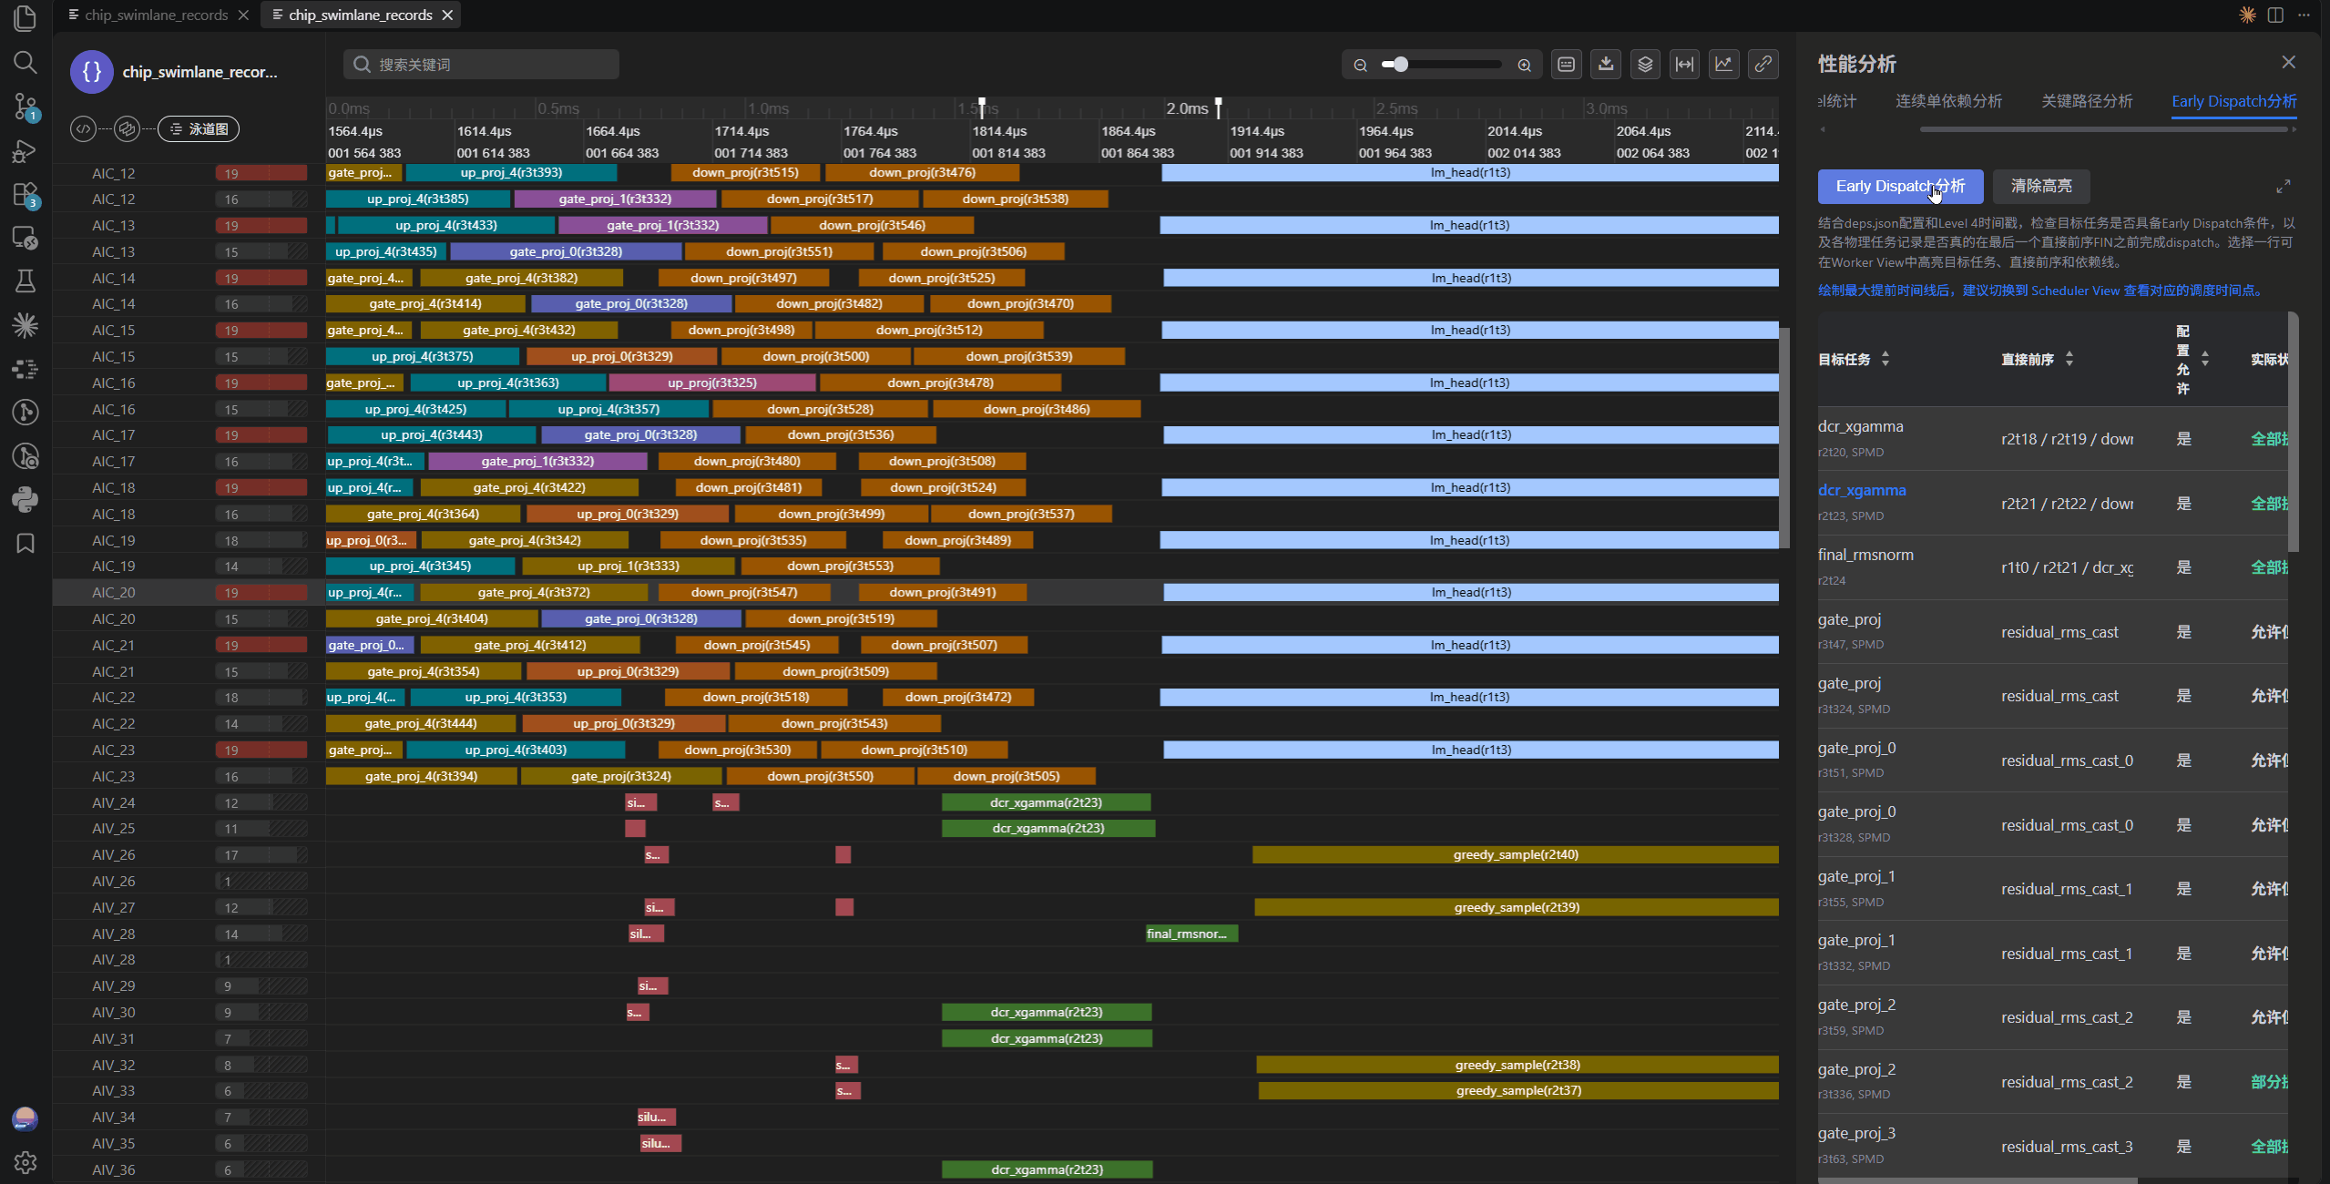Click the code view circle icon
The width and height of the screenshot is (2330, 1184).
pyautogui.click(x=83, y=128)
